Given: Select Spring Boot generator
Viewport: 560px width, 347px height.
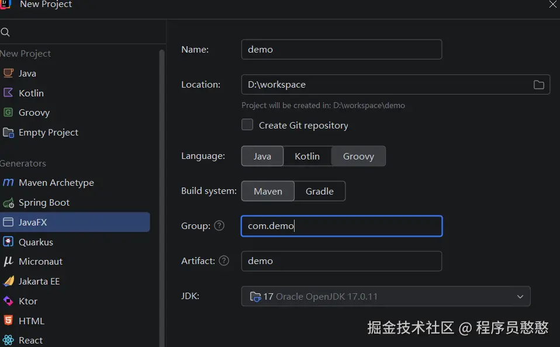Looking at the screenshot, I should tap(75, 202).
